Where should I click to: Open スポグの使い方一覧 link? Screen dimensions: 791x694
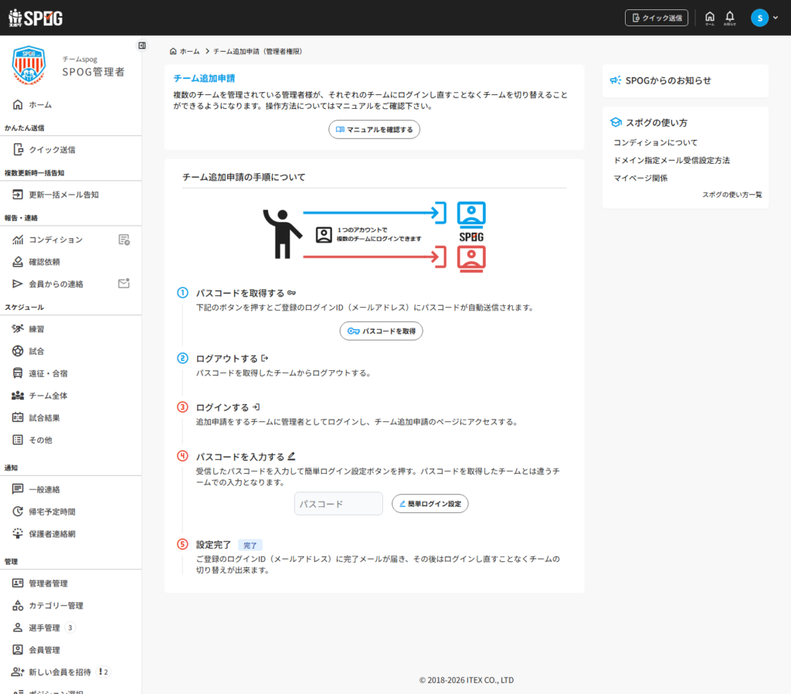pos(732,194)
